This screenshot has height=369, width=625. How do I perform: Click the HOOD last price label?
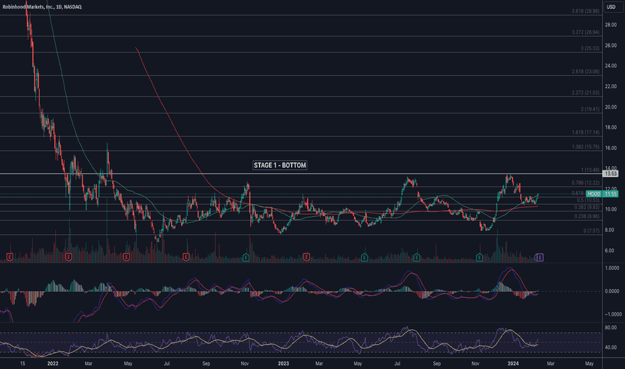pyautogui.click(x=602, y=194)
